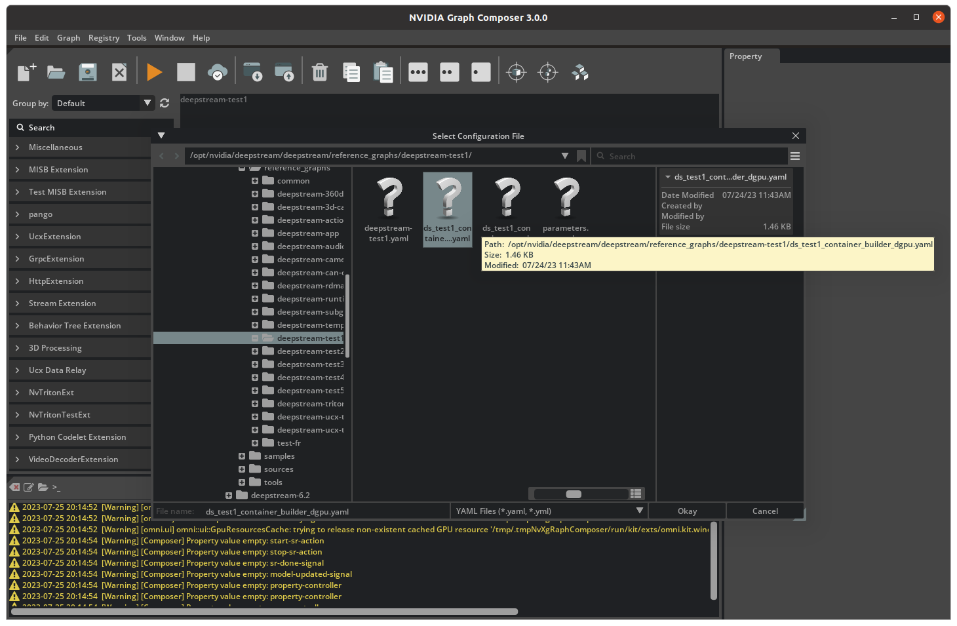Select the deepstream-test1.yaml file thumbnail
This screenshot has width=957, height=626.
click(389, 210)
